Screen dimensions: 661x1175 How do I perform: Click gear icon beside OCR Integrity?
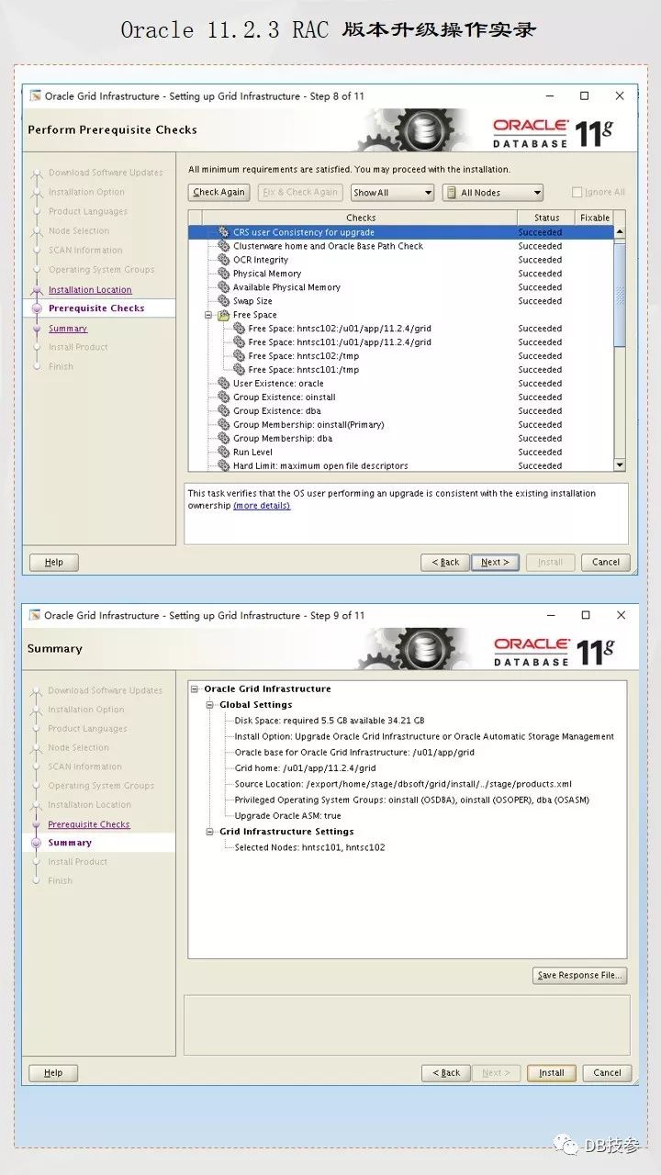click(x=223, y=260)
